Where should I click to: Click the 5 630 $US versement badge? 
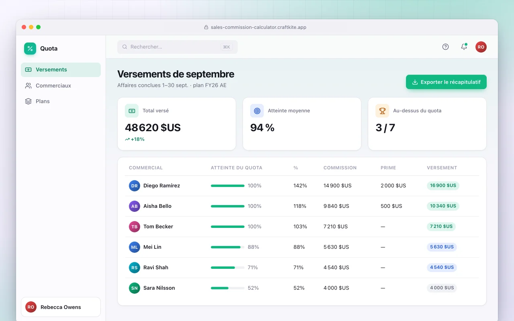(x=442, y=247)
